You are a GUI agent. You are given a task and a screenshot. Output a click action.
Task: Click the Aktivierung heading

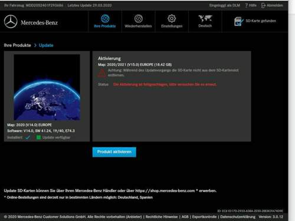click(109, 58)
